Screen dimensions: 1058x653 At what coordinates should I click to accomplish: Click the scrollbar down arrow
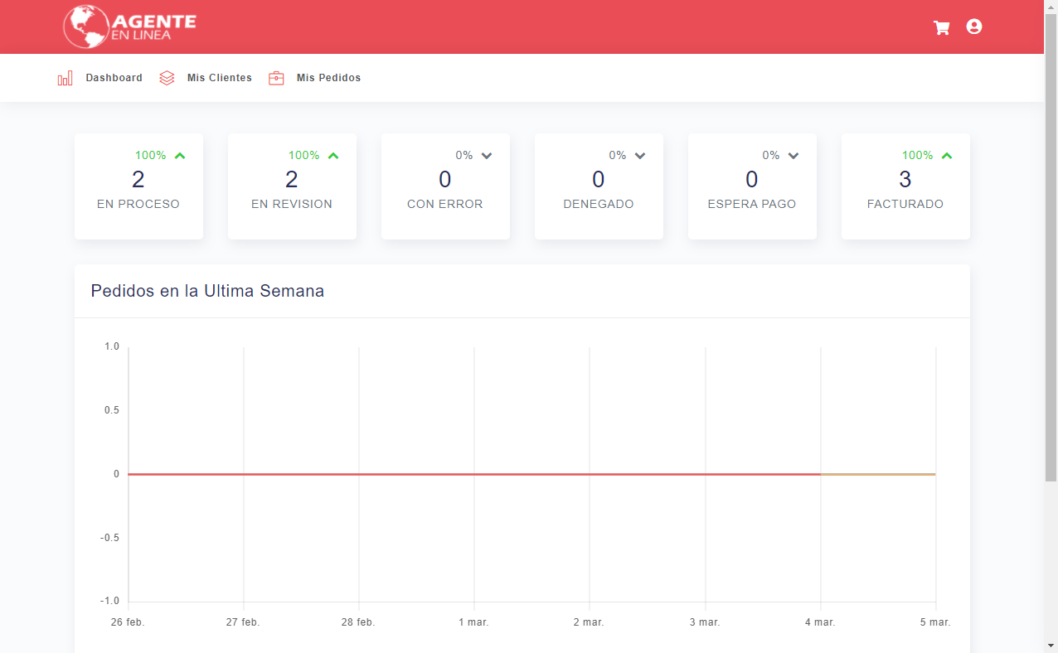click(1051, 645)
